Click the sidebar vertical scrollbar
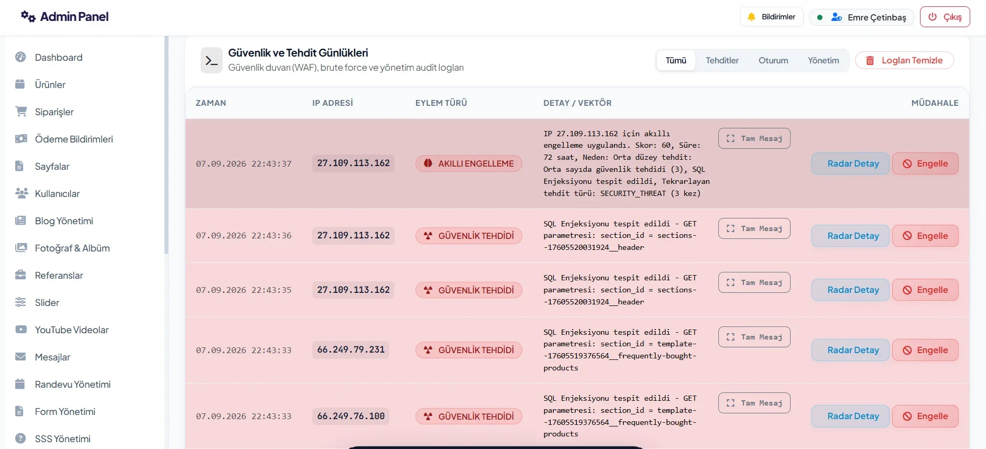986x449 pixels. click(167, 145)
